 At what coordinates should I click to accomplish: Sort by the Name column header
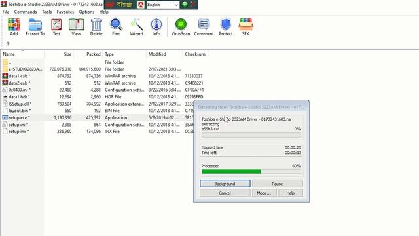click(x=22, y=54)
